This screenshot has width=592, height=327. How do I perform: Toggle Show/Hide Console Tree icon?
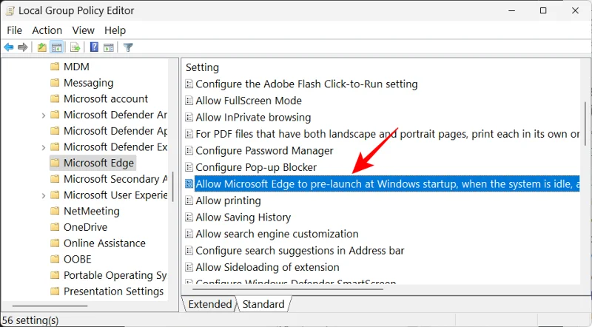[57, 47]
